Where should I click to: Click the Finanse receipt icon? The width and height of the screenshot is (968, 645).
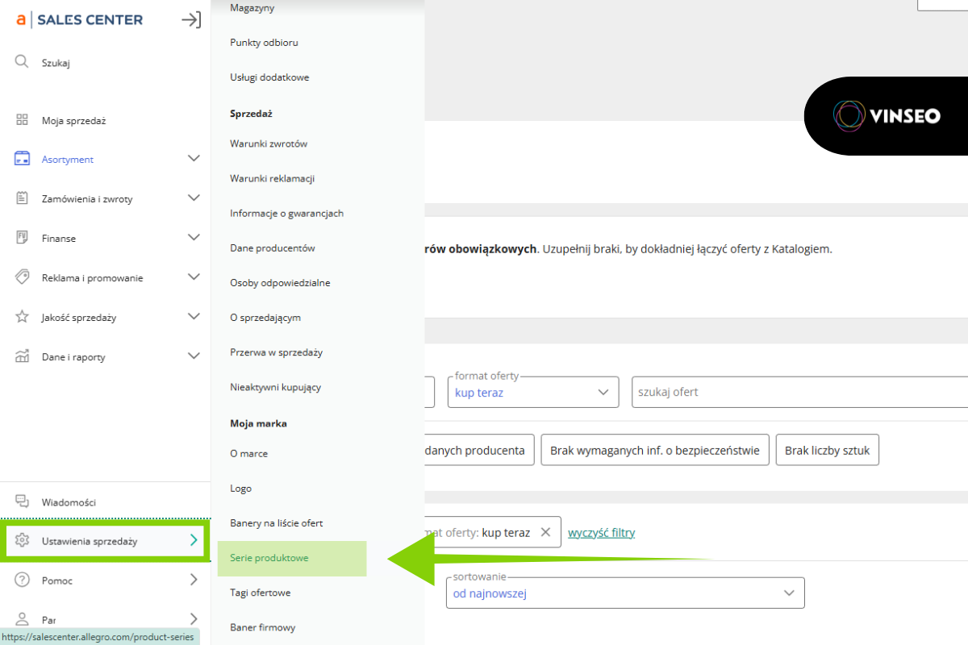[x=22, y=238]
